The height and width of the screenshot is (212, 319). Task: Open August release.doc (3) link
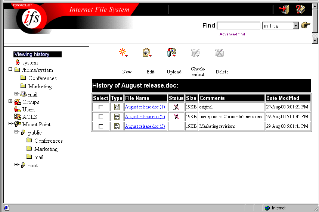click(145, 126)
